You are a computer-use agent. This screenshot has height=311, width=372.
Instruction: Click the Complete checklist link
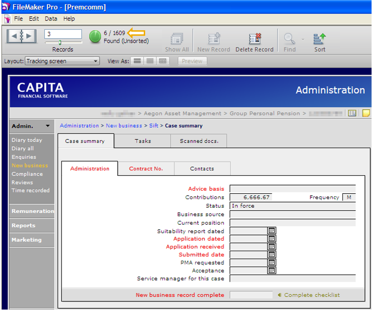point(311,295)
